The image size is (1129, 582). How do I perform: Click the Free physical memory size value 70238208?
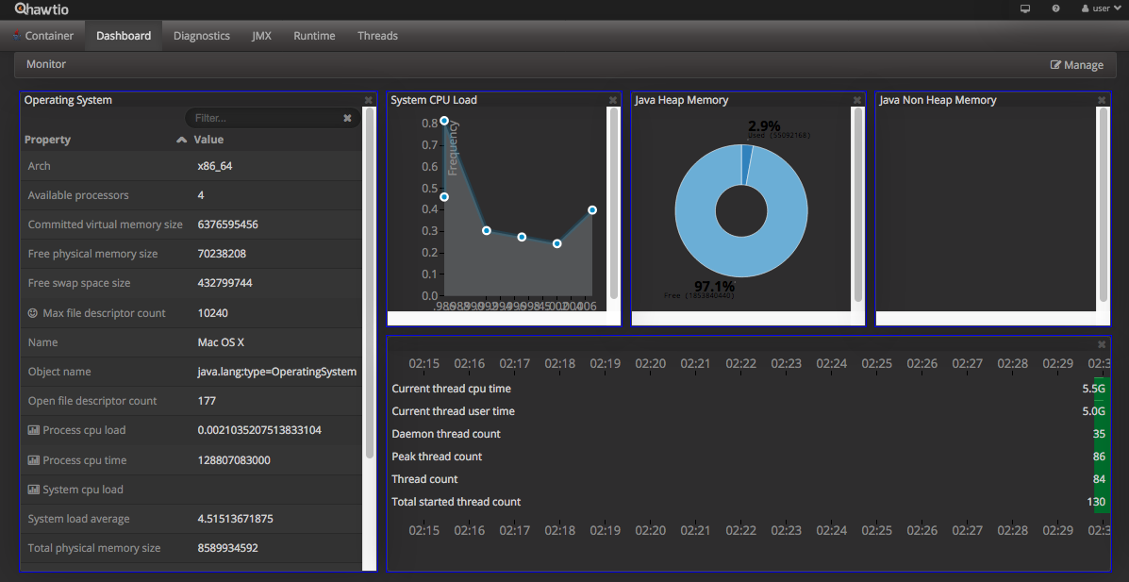pos(222,254)
